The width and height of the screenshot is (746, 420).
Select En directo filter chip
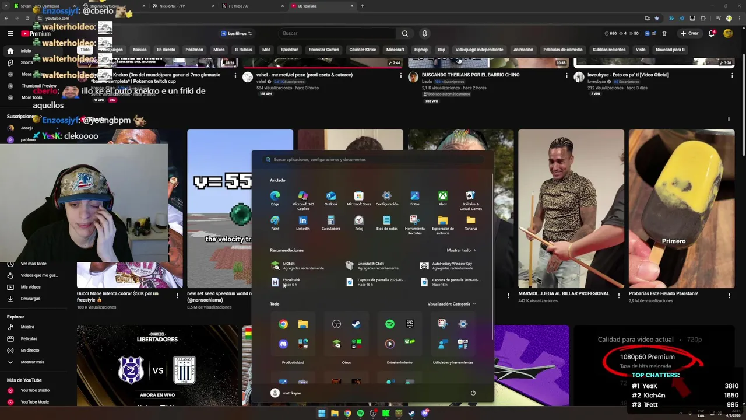click(x=166, y=50)
